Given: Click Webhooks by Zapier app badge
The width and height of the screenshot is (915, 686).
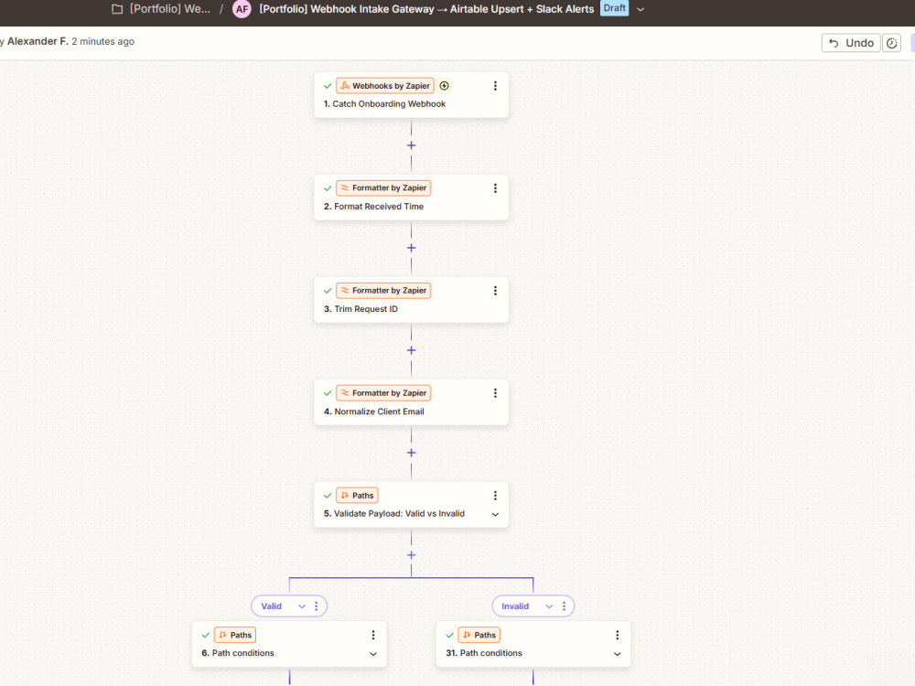Looking at the screenshot, I should click(x=385, y=86).
